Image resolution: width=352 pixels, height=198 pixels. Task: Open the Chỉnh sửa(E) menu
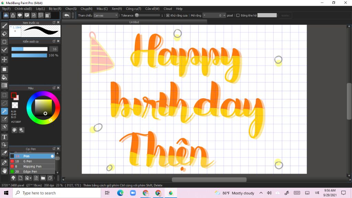tap(23, 9)
